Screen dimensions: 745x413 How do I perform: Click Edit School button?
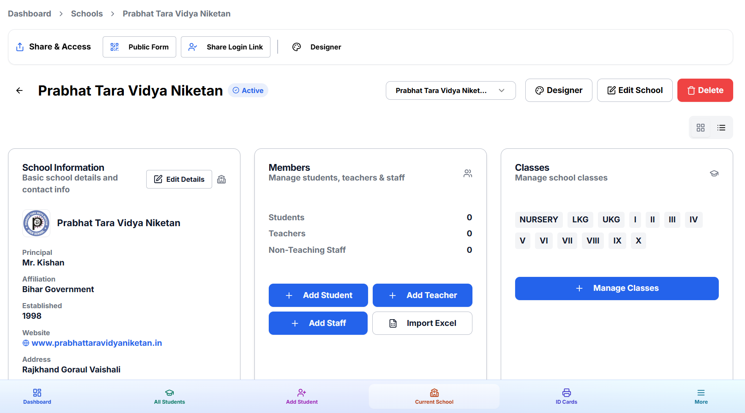tap(635, 90)
